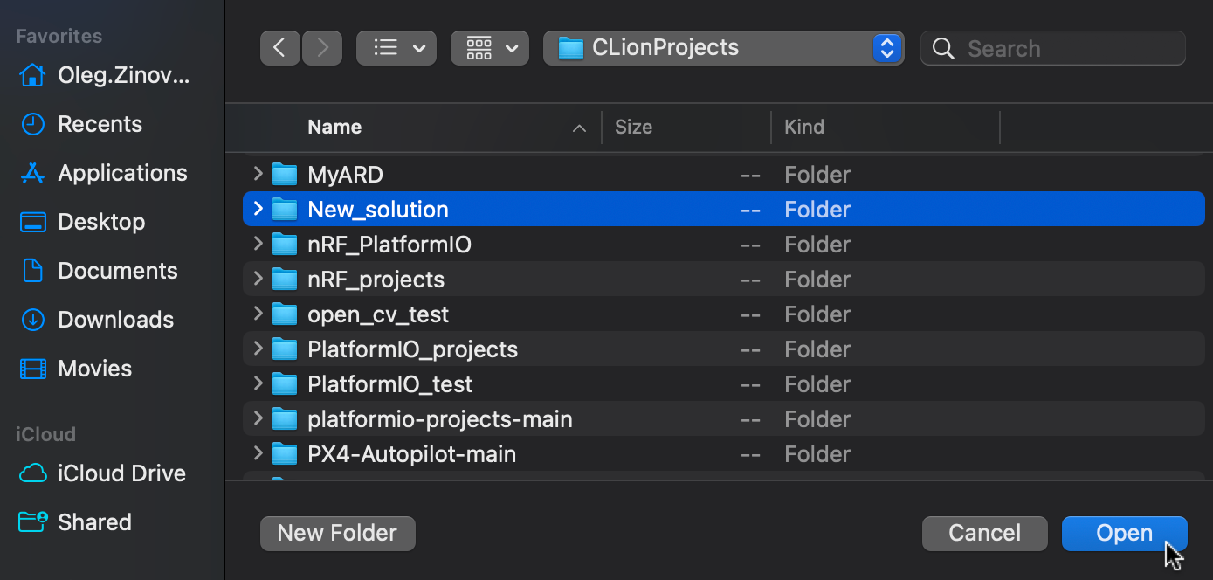Image resolution: width=1213 pixels, height=580 pixels.
Task: Select Applications in the sidebar
Action: click(x=121, y=172)
